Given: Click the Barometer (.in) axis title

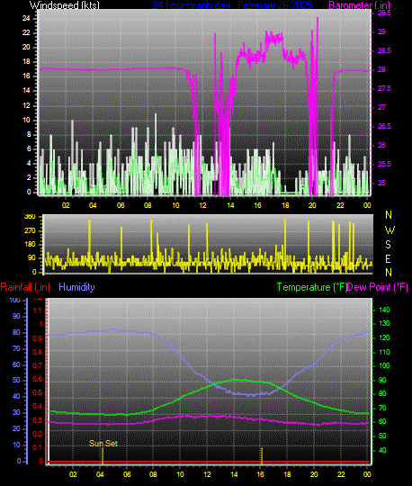Looking at the screenshot, I should 359,5.
